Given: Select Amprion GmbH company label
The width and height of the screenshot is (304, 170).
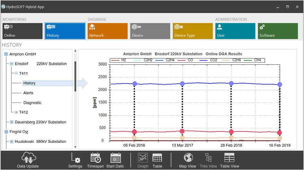Looking at the screenshot, I should [23, 54].
